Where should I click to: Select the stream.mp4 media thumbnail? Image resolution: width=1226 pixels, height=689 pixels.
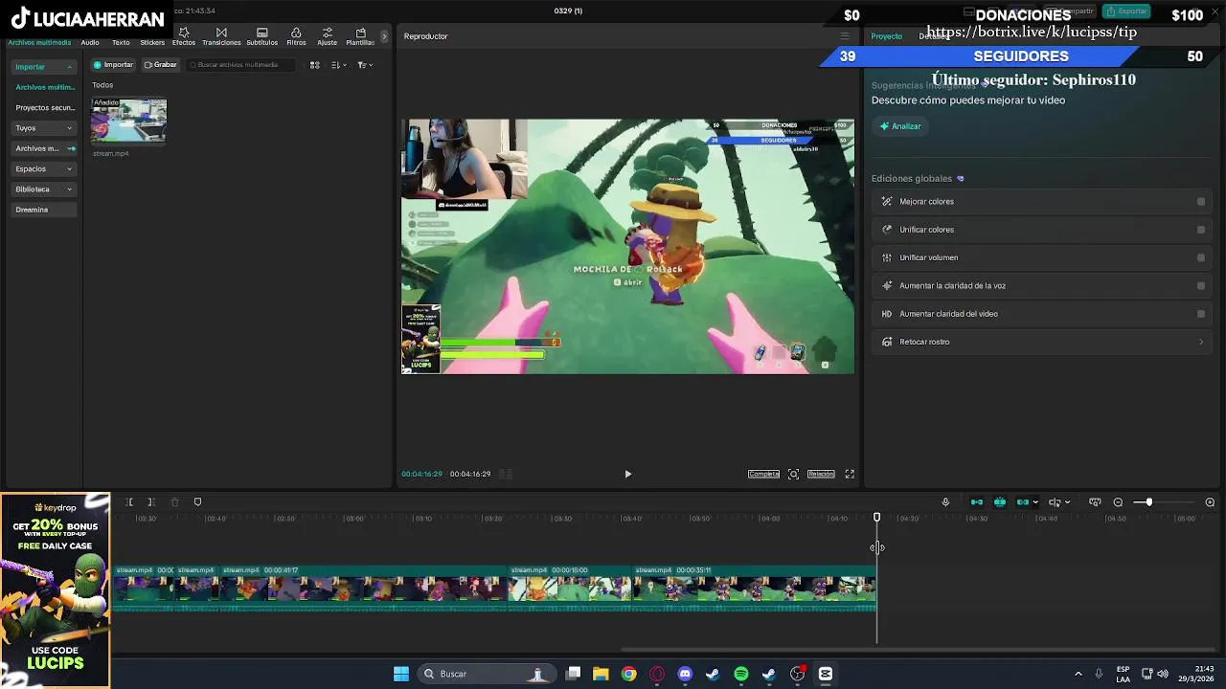[x=129, y=122]
